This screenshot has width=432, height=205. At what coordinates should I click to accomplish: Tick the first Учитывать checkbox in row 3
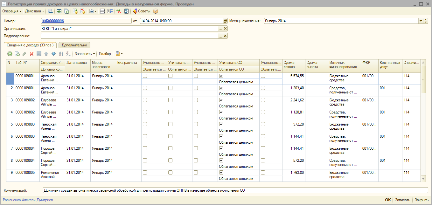coord(145,100)
